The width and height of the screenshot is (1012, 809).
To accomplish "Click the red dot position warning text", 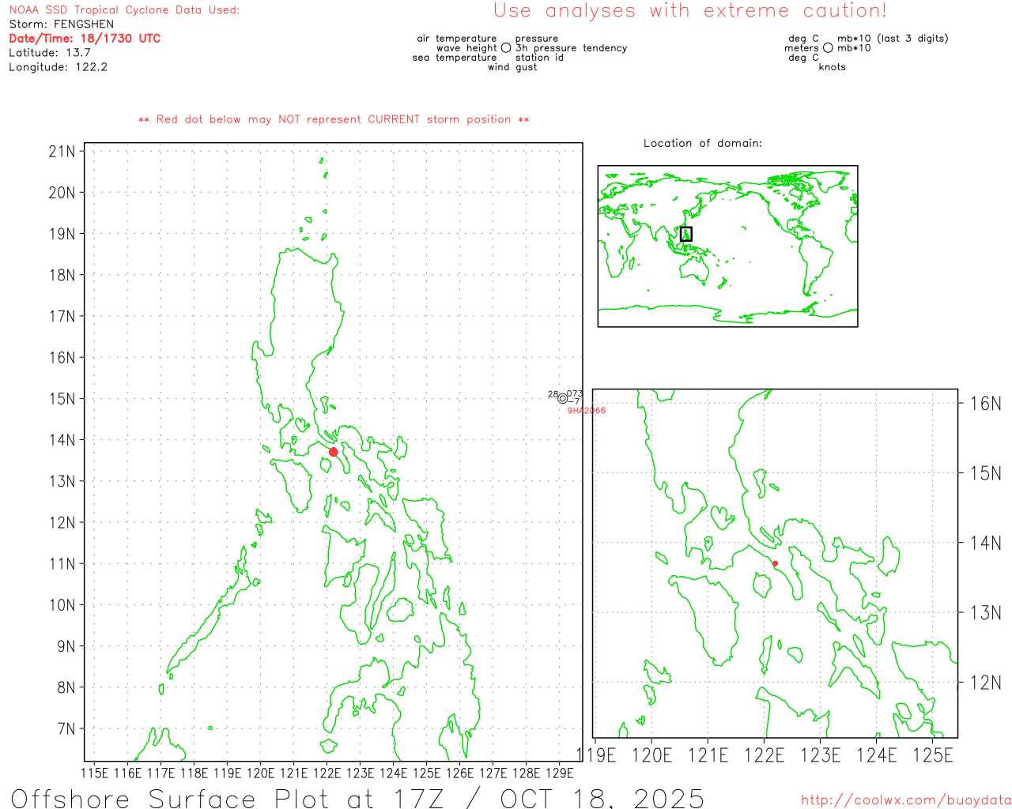I will point(334,119).
